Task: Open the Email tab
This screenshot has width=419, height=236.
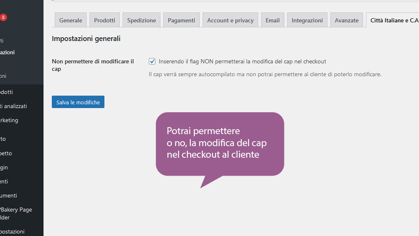Action: (x=273, y=20)
